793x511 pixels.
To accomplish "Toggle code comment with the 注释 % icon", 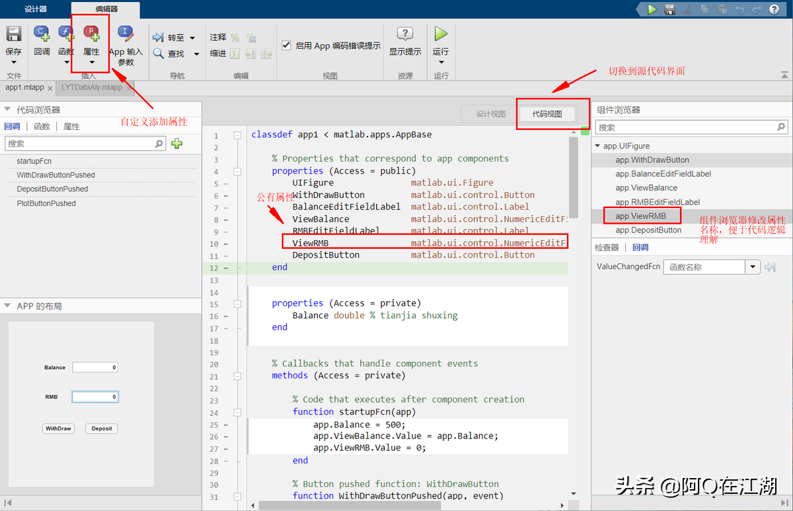I will pyautogui.click(x=236, y=38).
